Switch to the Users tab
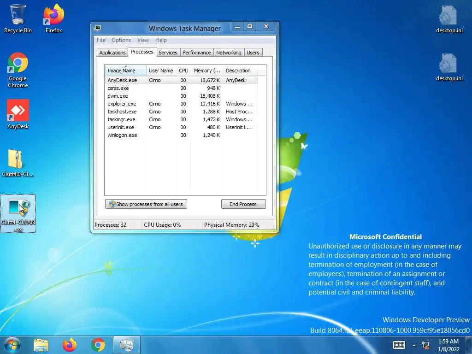 pos(253,53)
